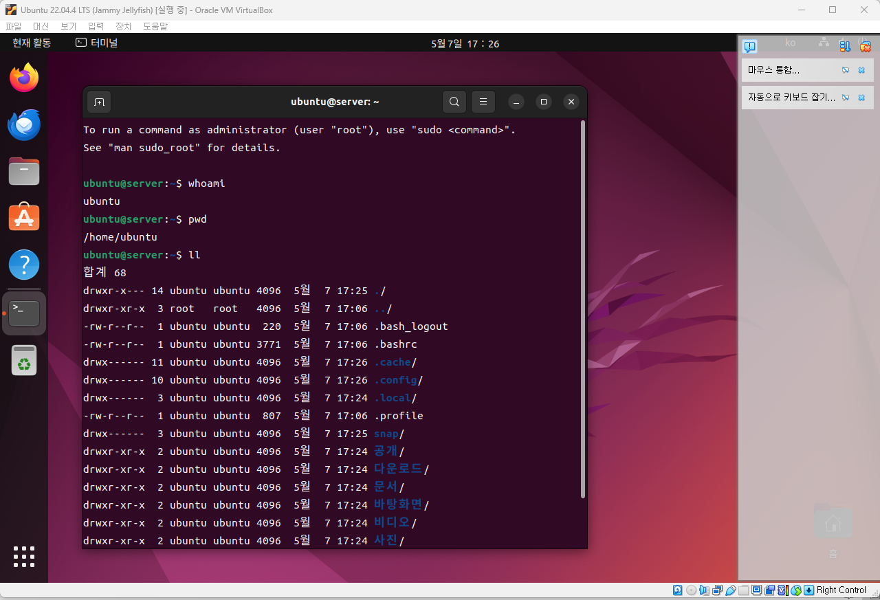Screen dimensions: 880x600
Task: Open the optical drive status bar indicator
Action: click(692, 590)
